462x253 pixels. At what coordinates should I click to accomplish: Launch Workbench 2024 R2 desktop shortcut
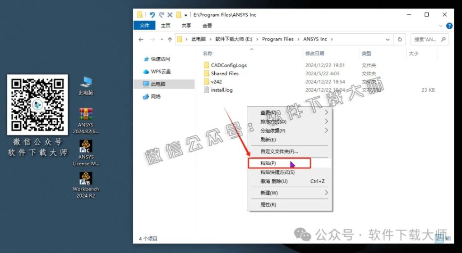pos(86,185)
